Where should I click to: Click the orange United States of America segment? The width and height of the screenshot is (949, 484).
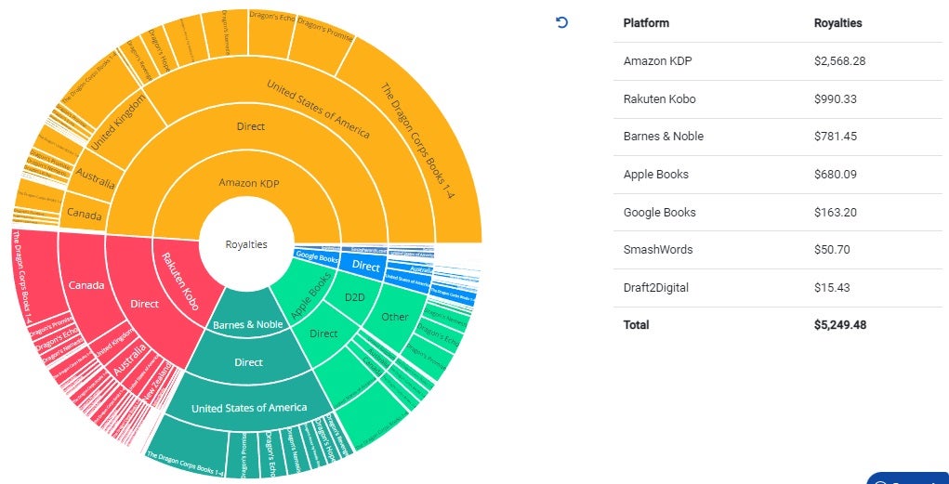pos(319,109)
